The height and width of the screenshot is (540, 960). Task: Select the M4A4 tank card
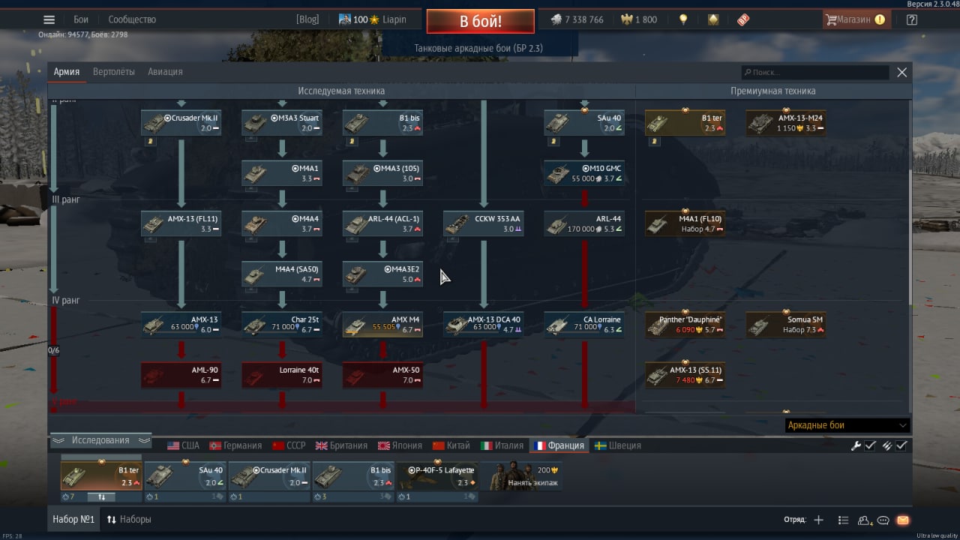click(281, 223)
